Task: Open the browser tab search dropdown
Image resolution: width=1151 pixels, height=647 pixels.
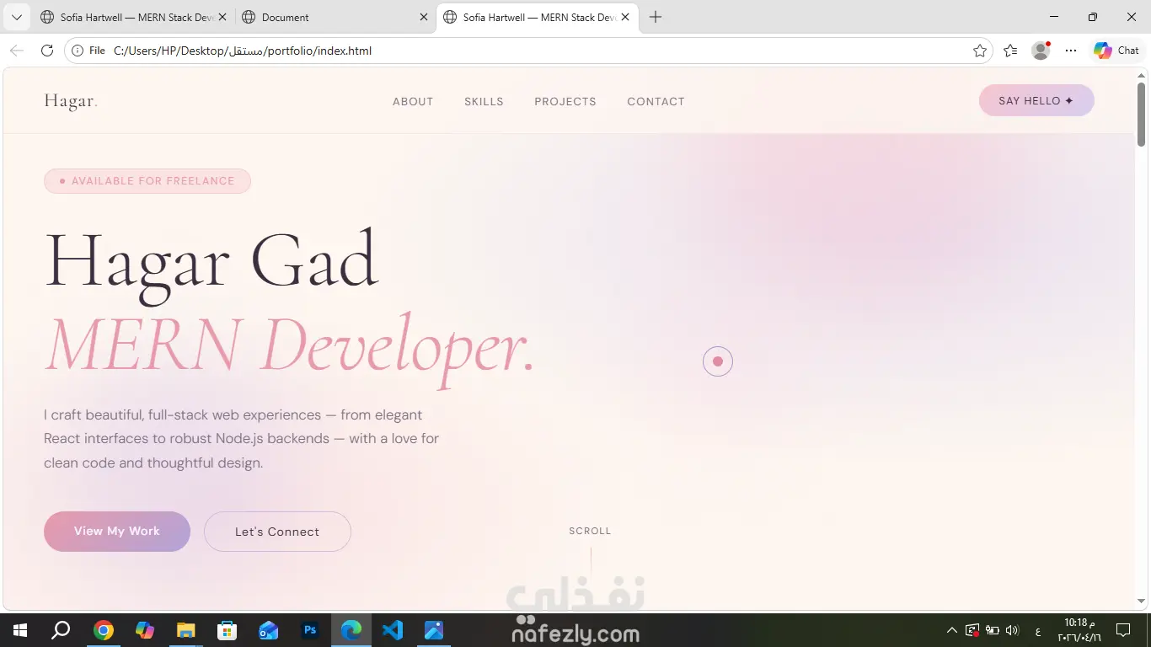Action: pyautogui.click(x=16, y=17)
